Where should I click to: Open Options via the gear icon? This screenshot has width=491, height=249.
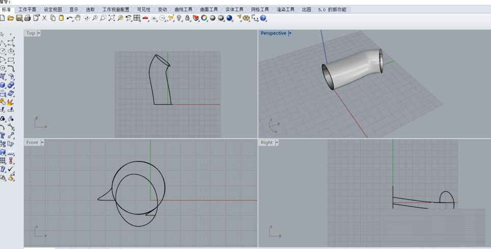pyautogui.click(x=247, y=18)
